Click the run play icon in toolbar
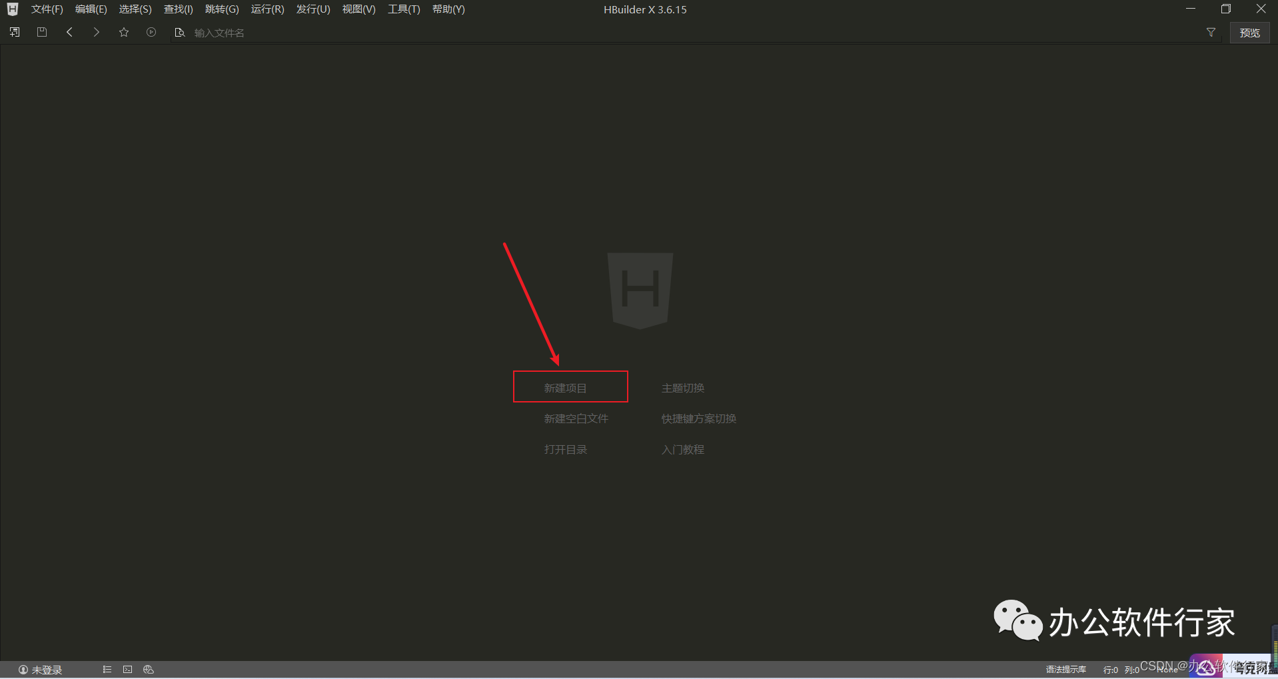This screenshot has width=1278, height=679. 151,32
